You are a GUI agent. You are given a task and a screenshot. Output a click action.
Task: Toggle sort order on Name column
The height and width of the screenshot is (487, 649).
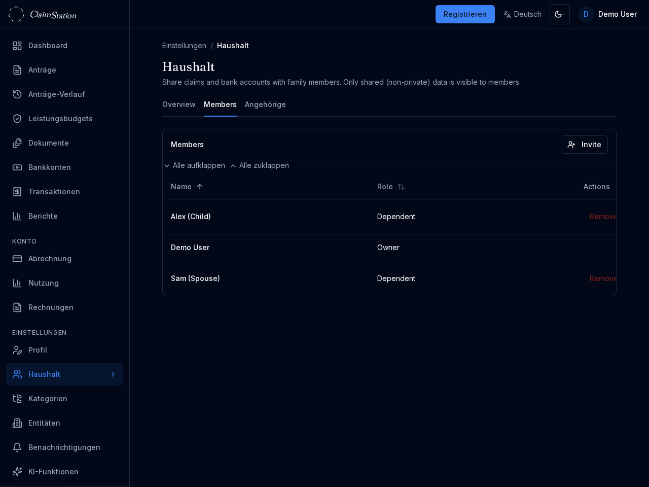click(187, 187)
